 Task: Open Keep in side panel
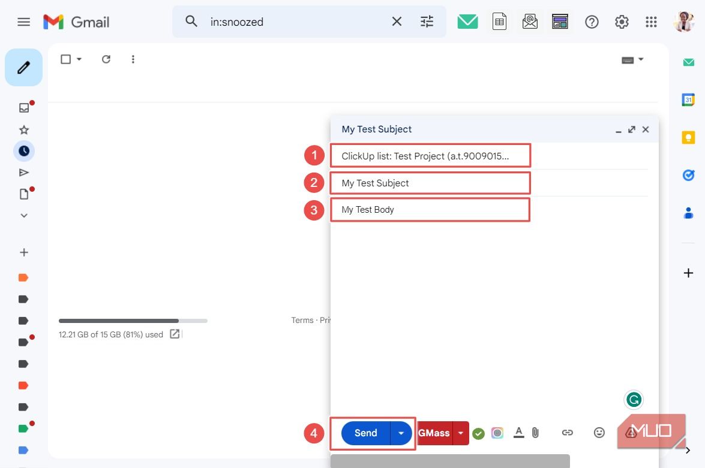(x=688, y=137)
